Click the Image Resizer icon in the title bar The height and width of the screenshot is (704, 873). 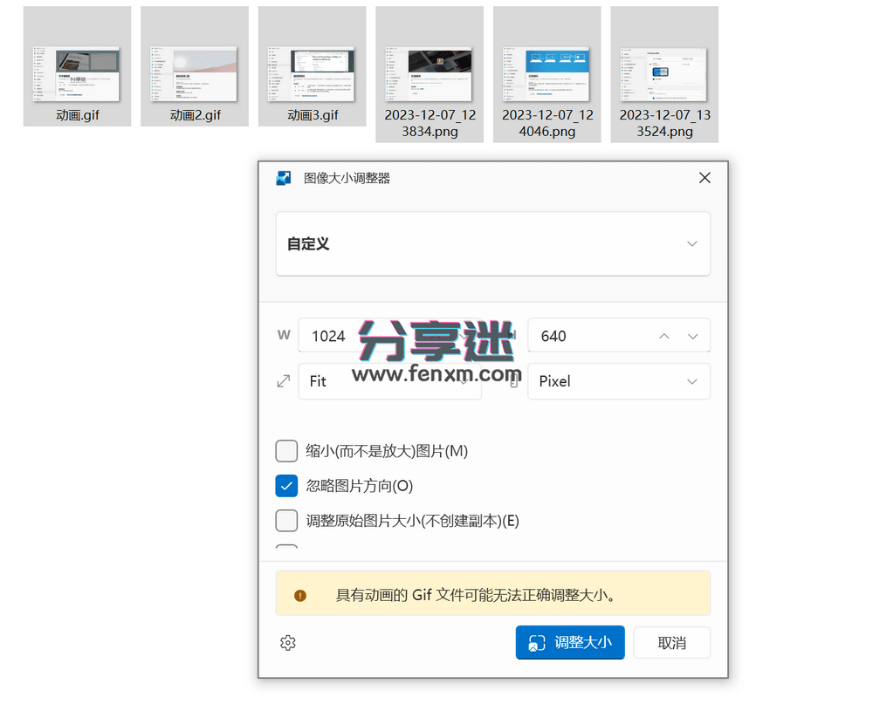tap(283, 178)
